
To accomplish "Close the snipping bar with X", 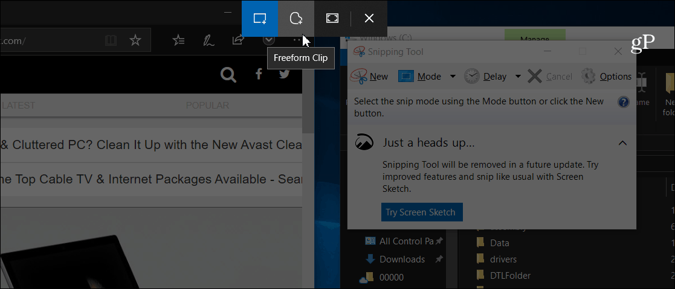I will click(x=369, y=19).
